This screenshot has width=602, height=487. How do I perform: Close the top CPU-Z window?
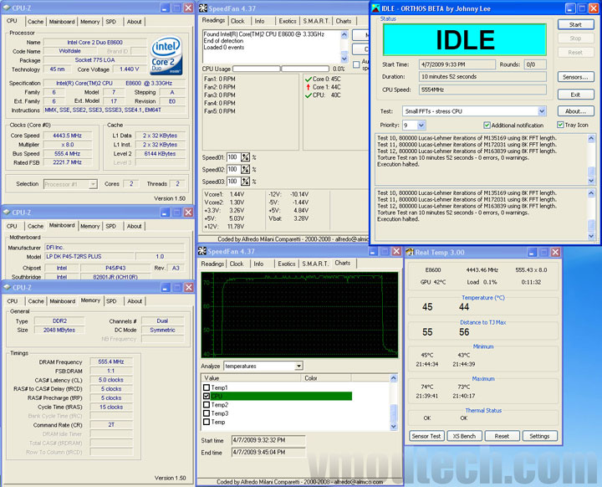(x=188, y=8)
